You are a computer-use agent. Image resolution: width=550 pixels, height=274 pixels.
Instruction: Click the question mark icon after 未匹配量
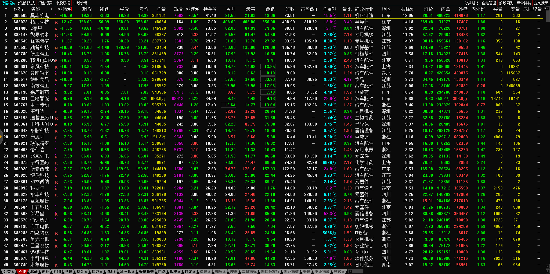point(545,9)
